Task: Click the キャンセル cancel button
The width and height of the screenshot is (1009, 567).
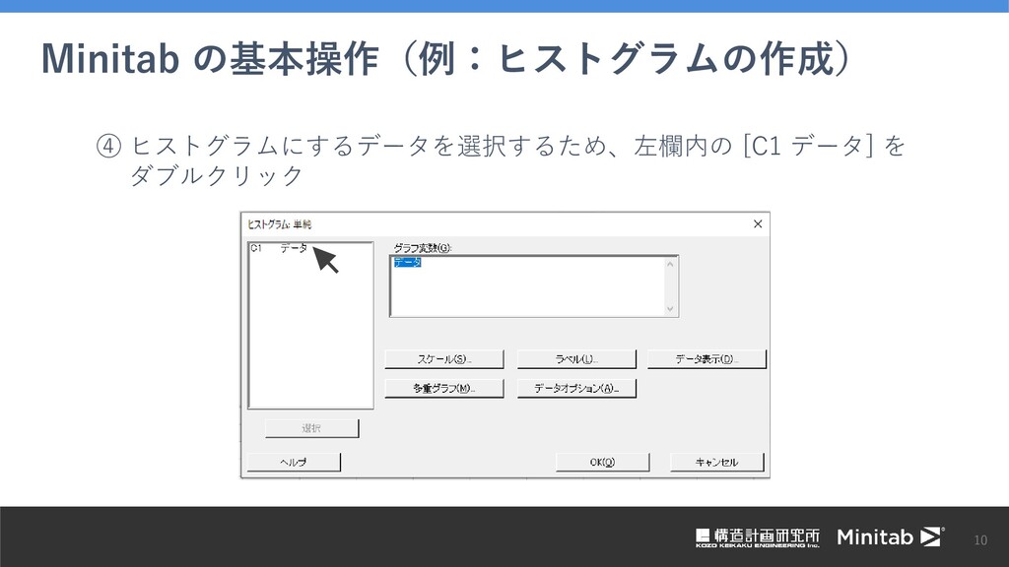Action: point(717,463)
